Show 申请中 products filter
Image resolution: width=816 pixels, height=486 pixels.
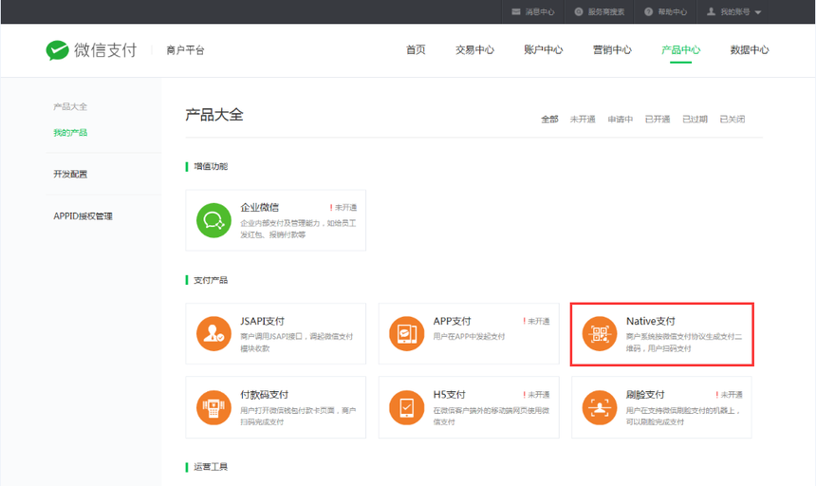coord(620,120)
